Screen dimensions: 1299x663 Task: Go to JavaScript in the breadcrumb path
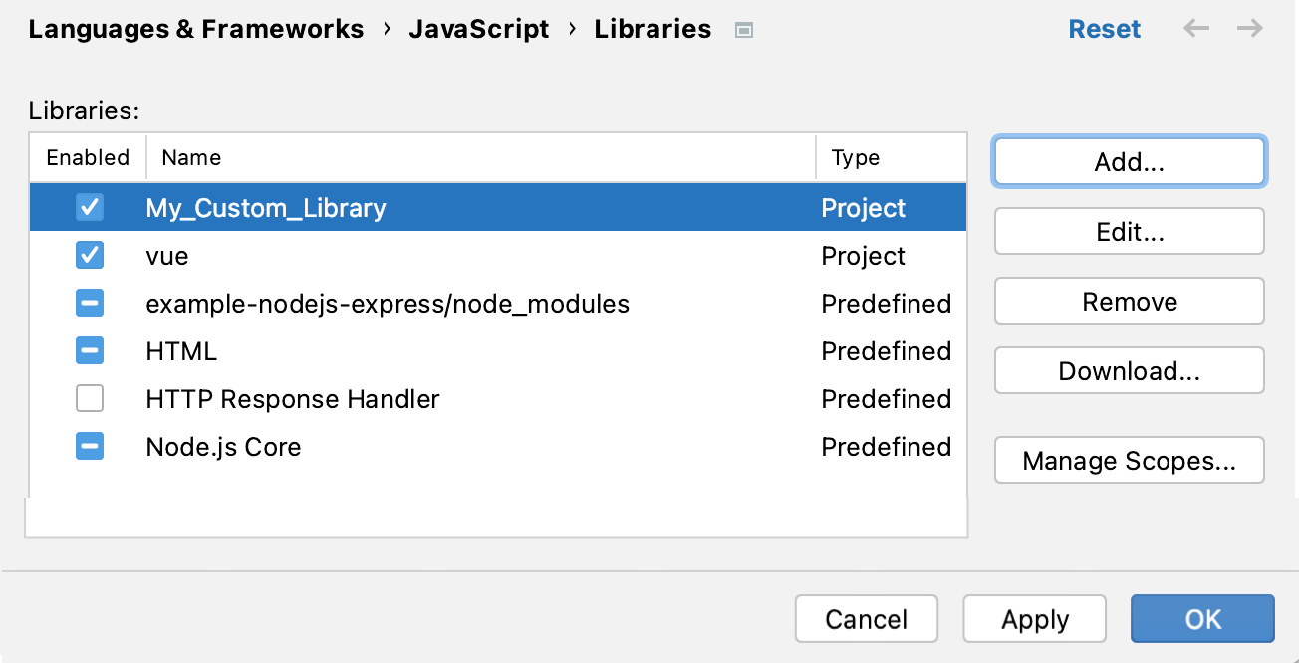click(478, 29)
